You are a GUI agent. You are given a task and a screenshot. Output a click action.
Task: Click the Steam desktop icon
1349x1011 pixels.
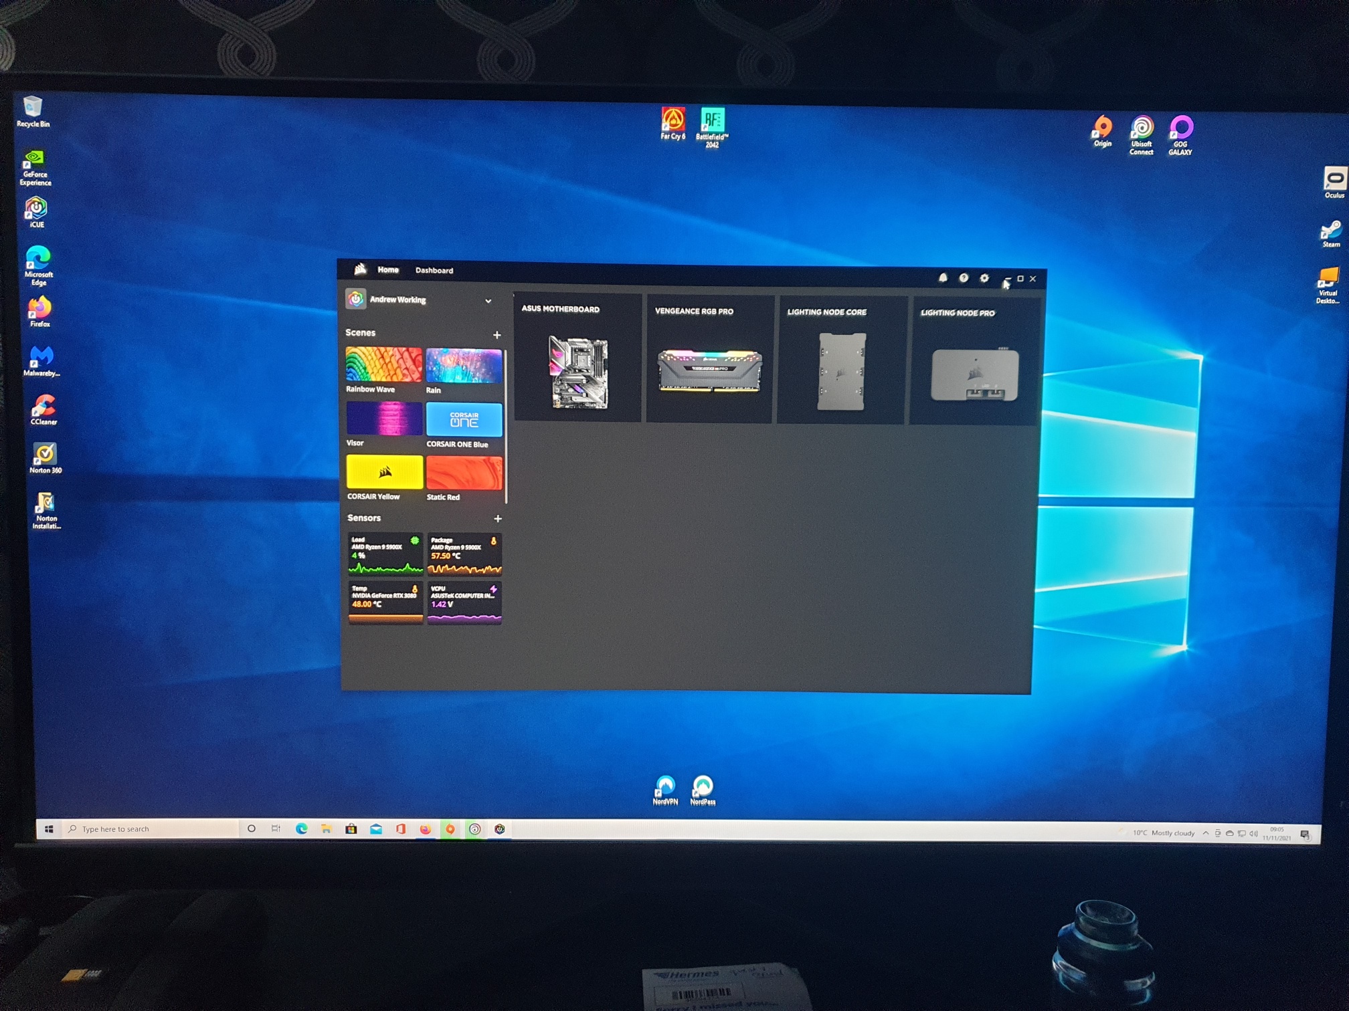(x=1331, y=234)
